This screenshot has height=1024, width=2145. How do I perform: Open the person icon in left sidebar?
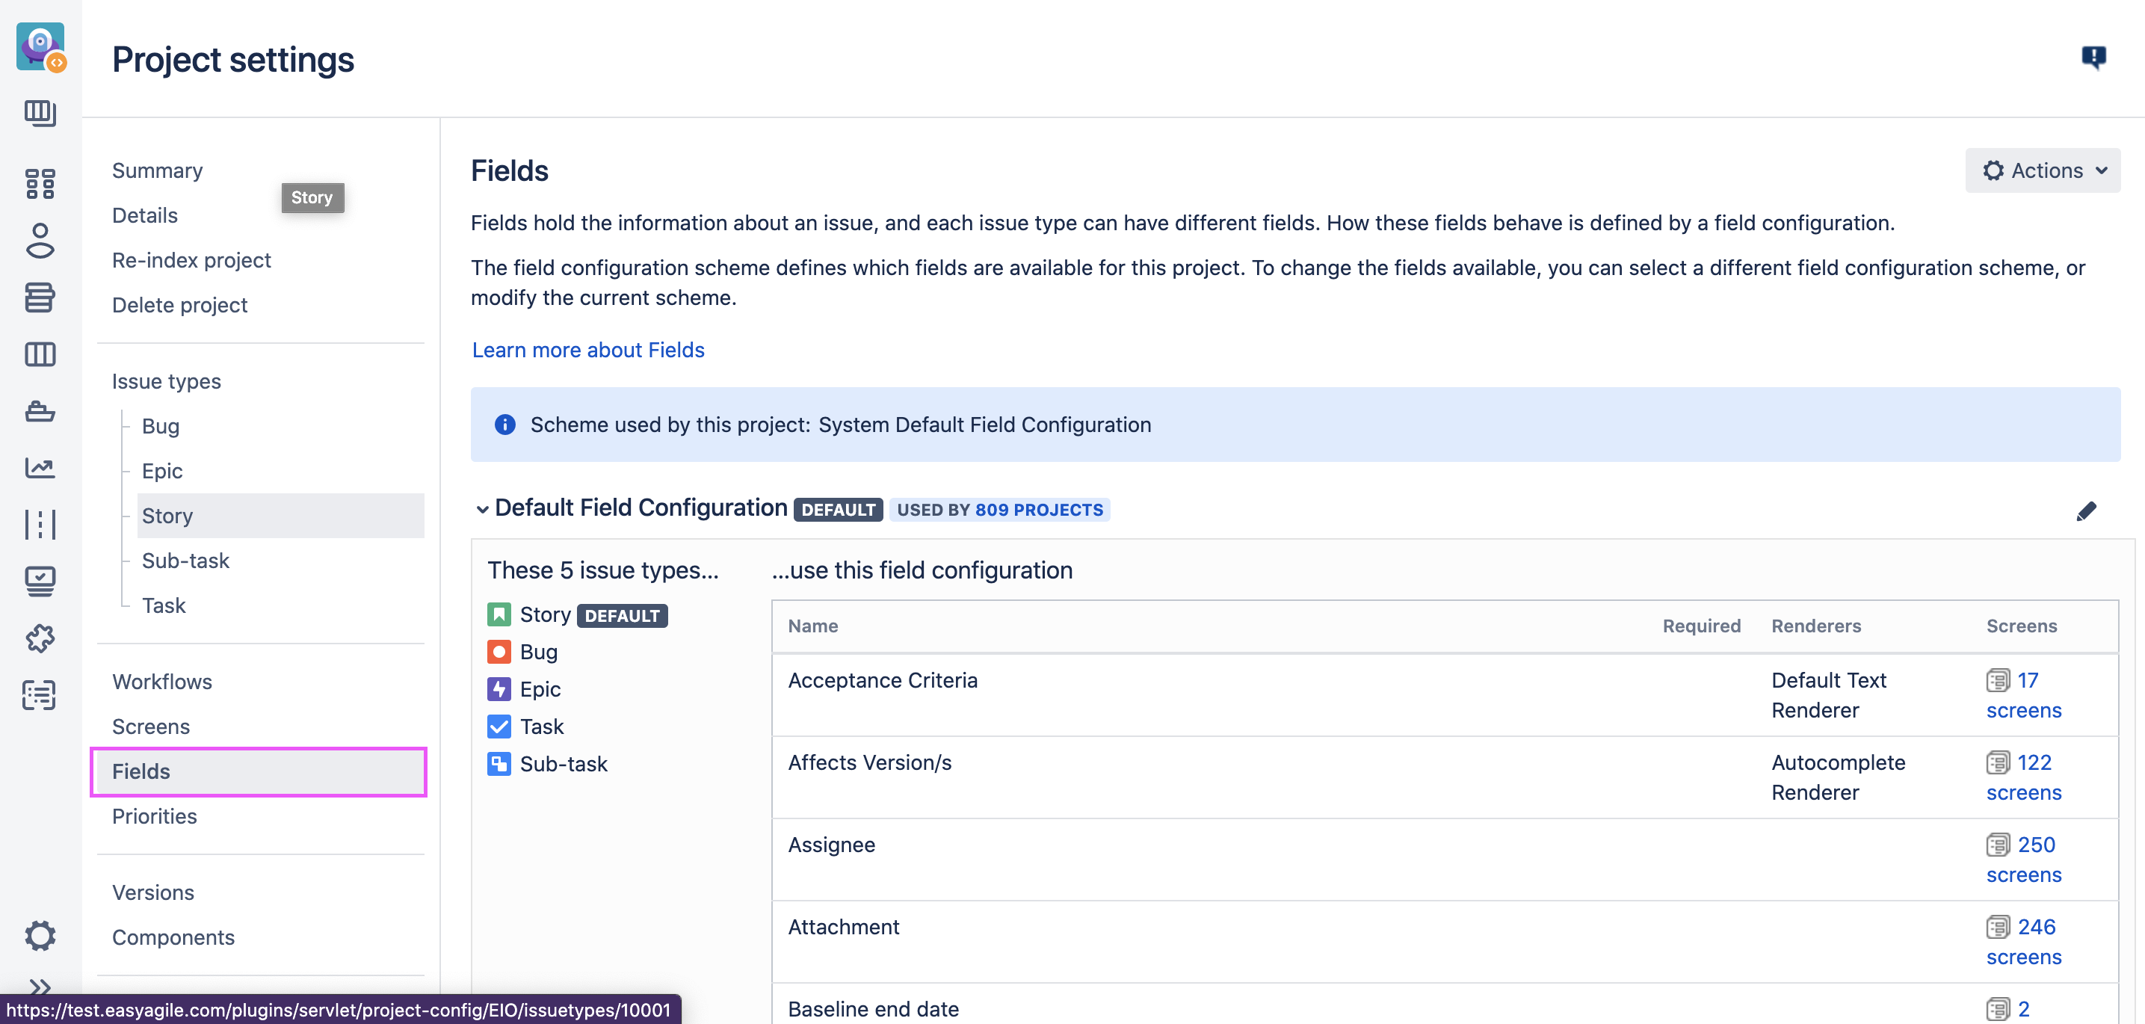click(x=40, y=241)
